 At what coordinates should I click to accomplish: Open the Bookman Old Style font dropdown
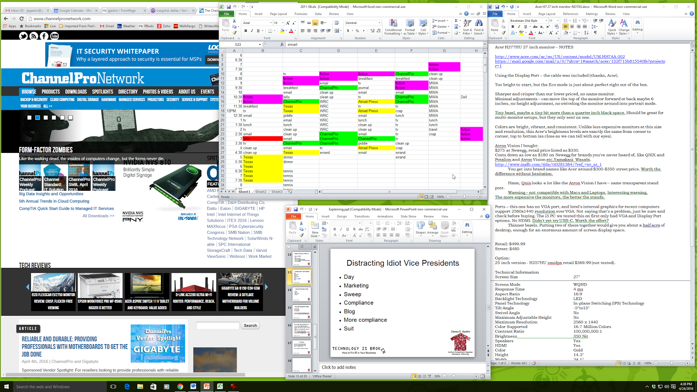546,20
